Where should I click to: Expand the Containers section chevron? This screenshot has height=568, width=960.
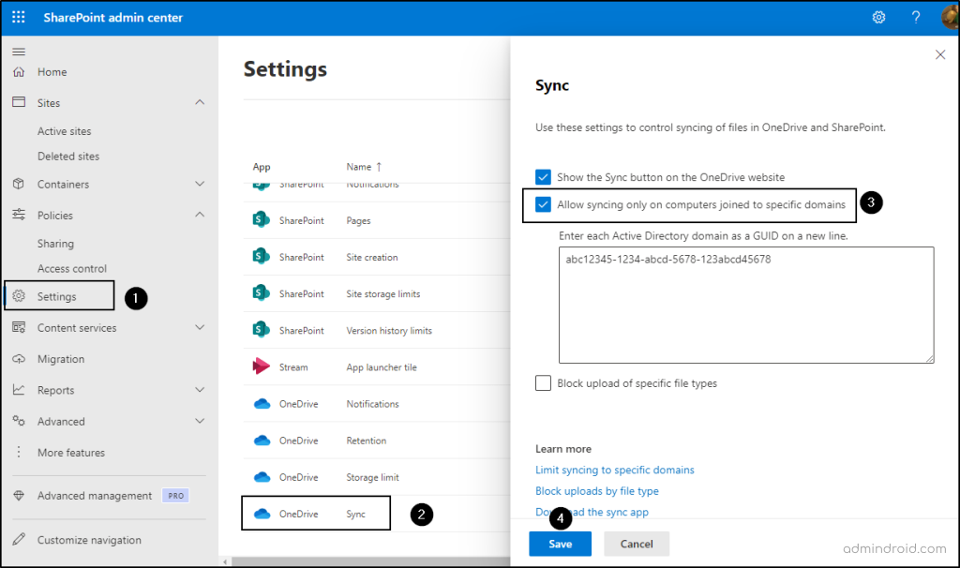click(x=199, y=185)
